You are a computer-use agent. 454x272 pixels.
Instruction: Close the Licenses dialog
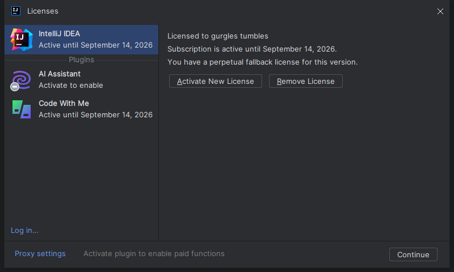click(x=440, y=11)
